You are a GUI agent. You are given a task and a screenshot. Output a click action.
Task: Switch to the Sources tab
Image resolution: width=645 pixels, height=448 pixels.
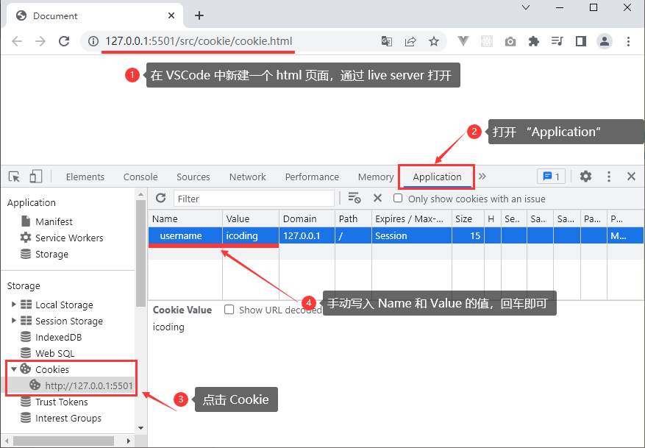pos(193,177)
